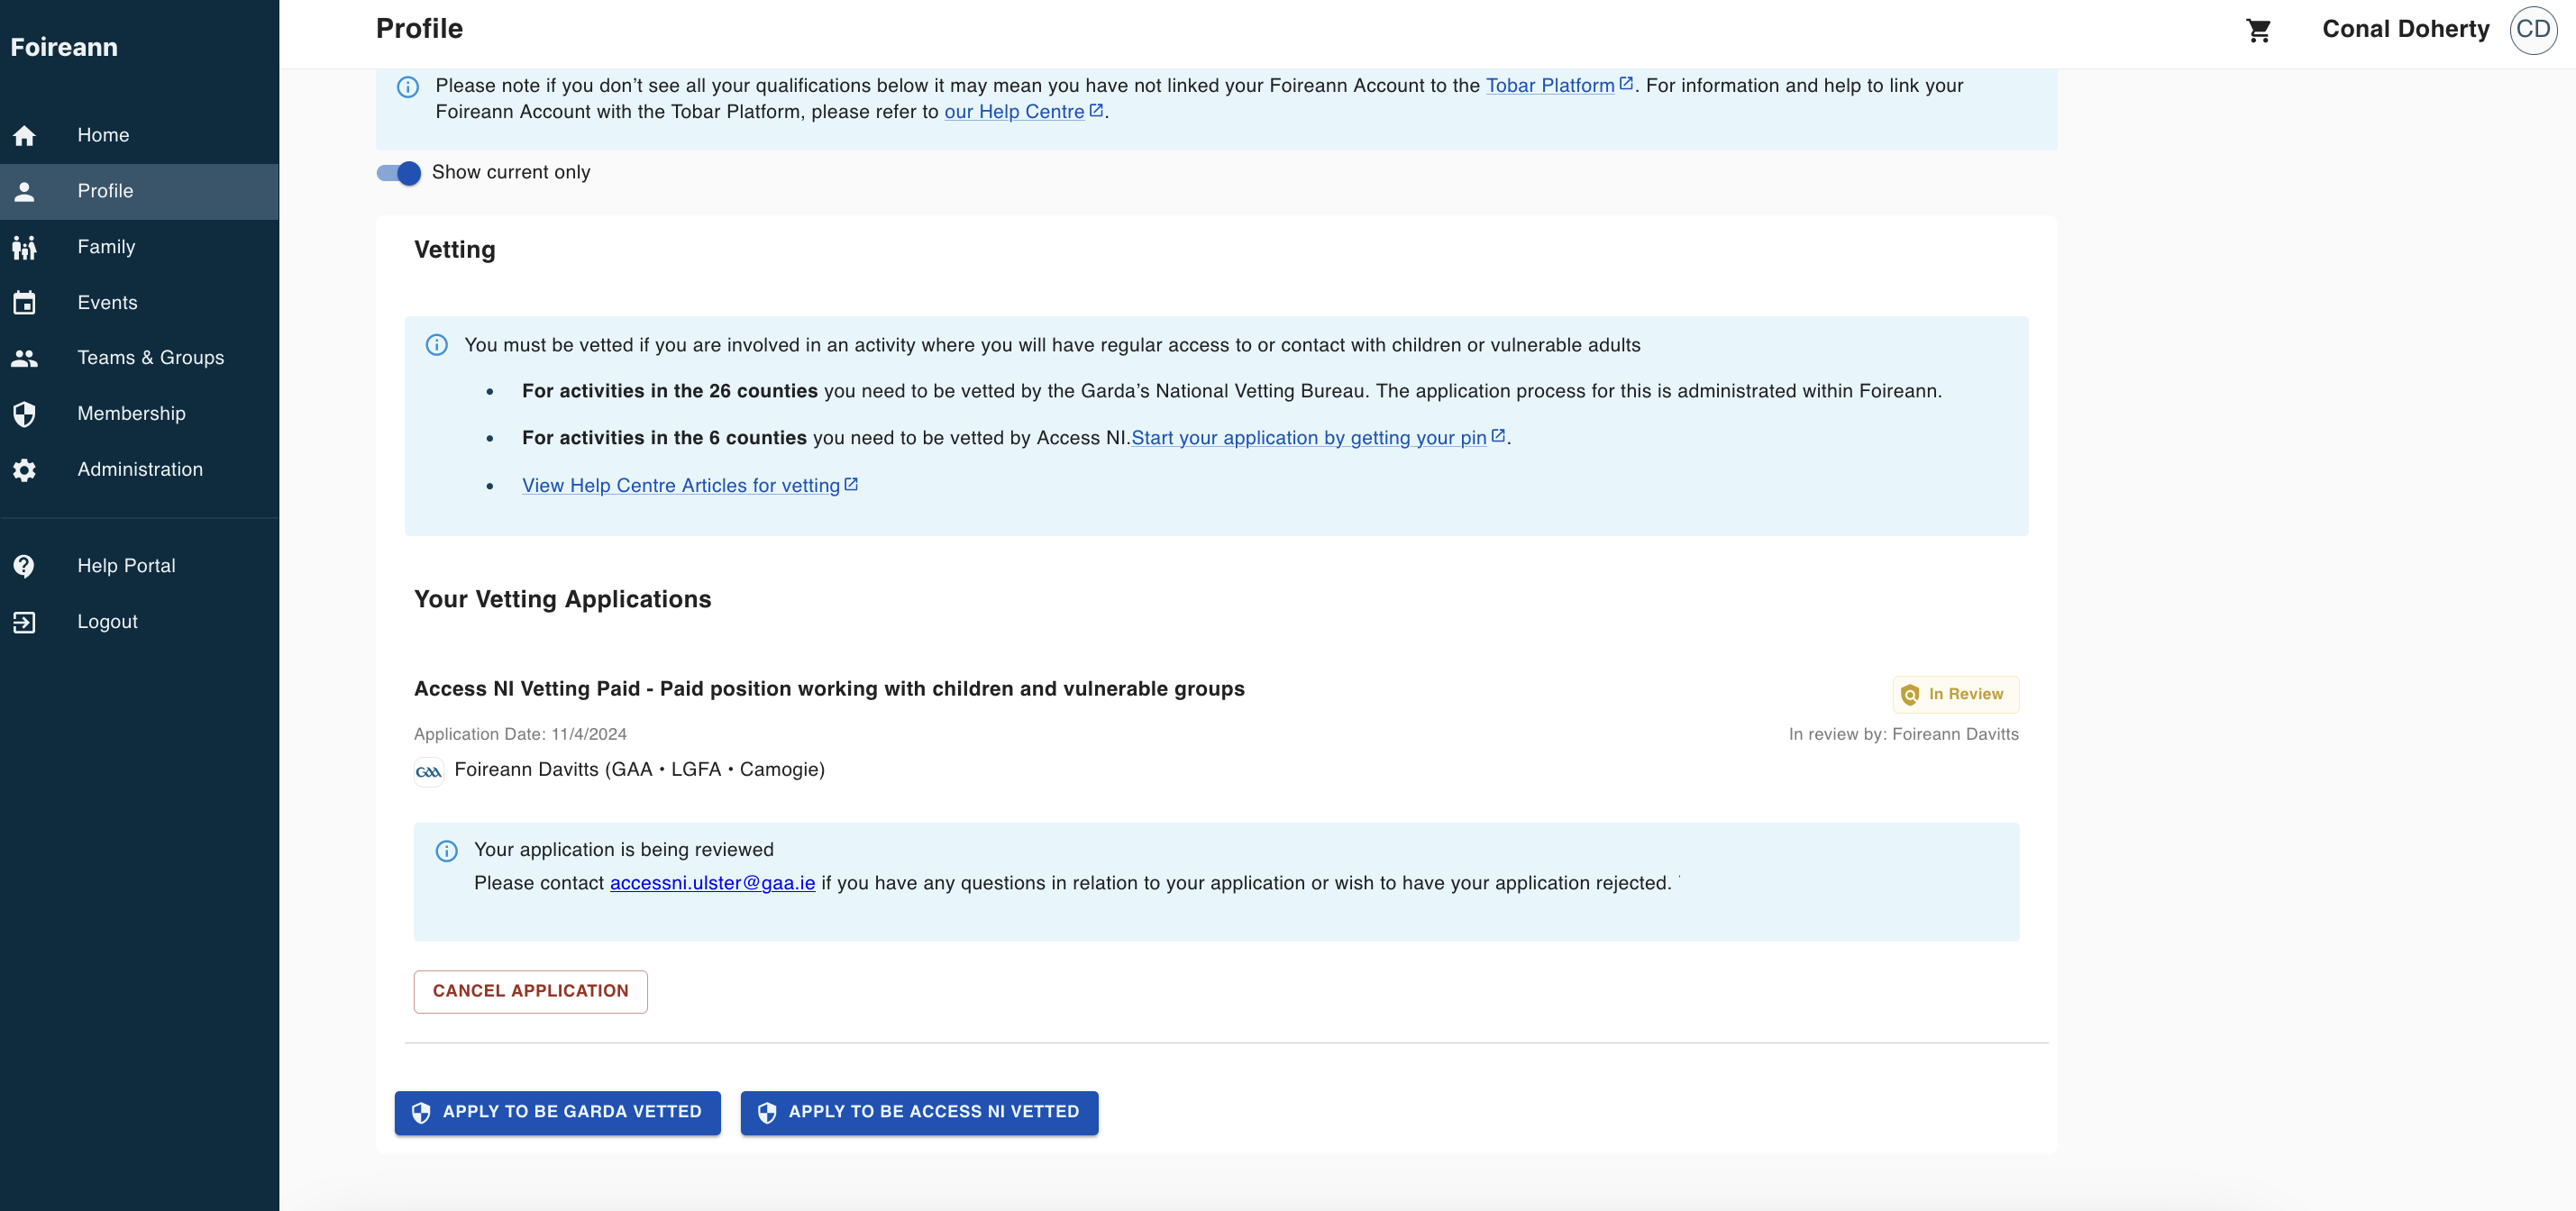This screenshot has height=1211, width=2576.
Task: Click external link icon after getting your pin
Action: (1498, 435)
